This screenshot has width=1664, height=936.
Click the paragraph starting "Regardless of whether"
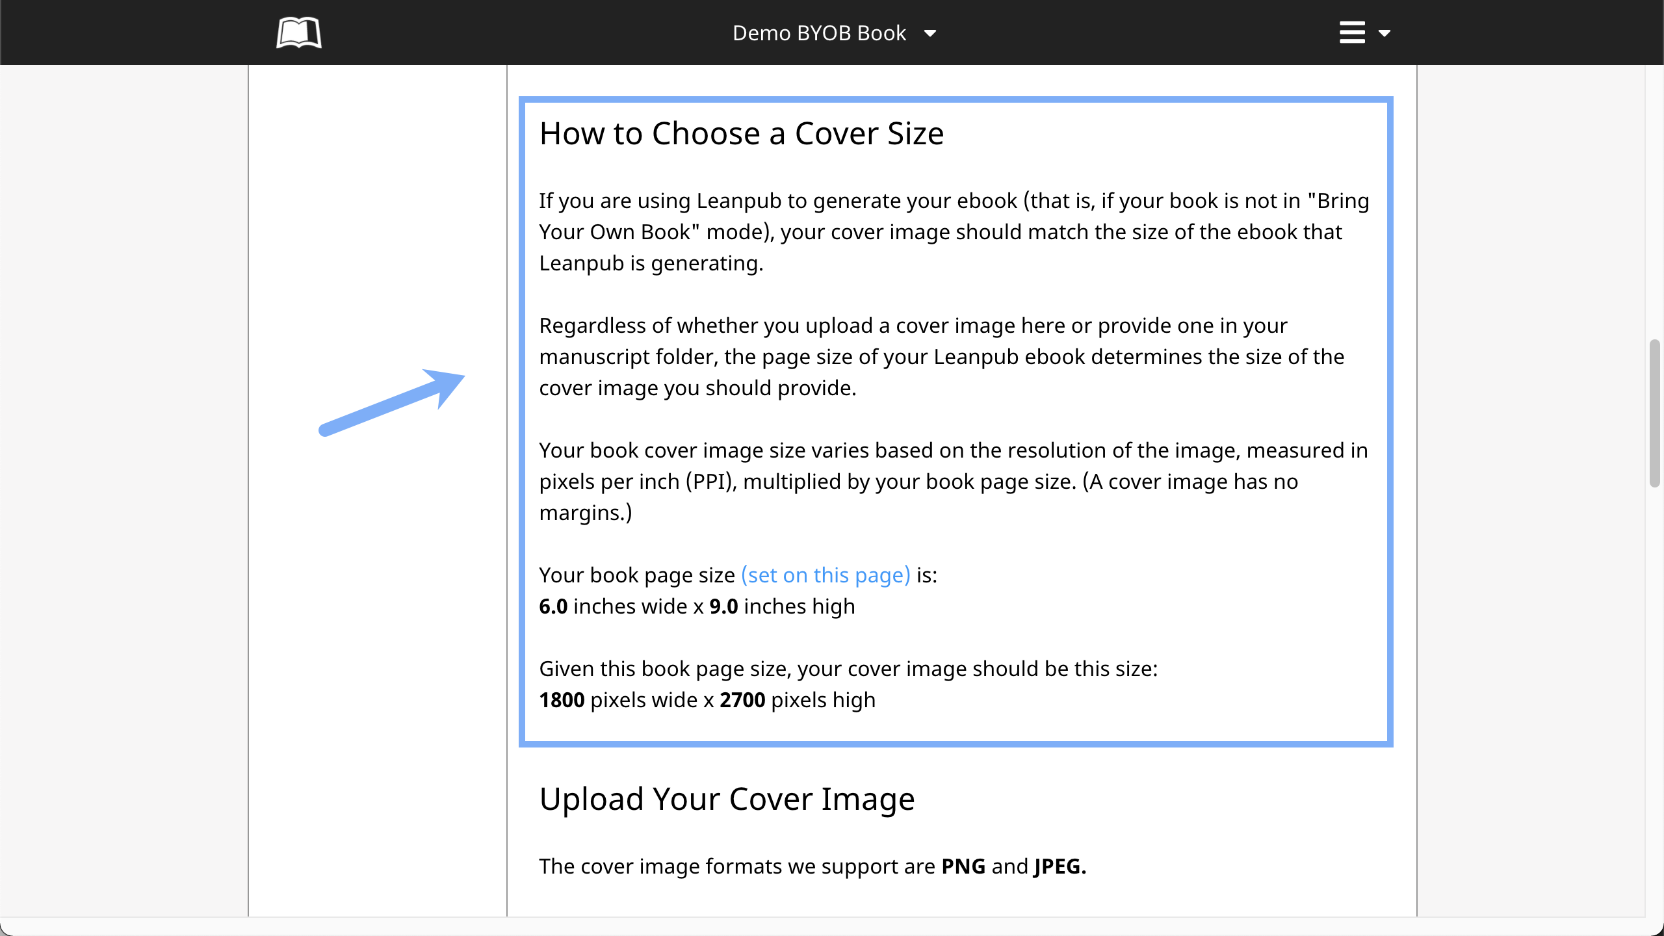[941, 357]
